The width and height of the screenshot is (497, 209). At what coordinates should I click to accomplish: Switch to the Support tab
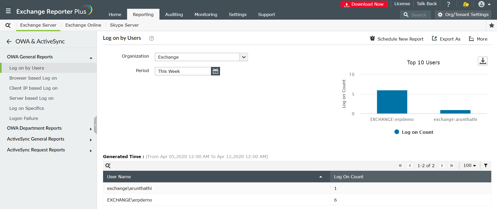266,14
